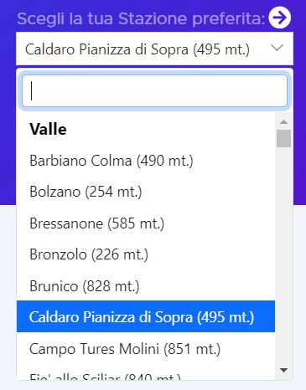Image resolution: width=306 pixels, height=390 pixels.
Task: Click the Scegli la tua Stazione preferita label
Action: pos(141,18)
